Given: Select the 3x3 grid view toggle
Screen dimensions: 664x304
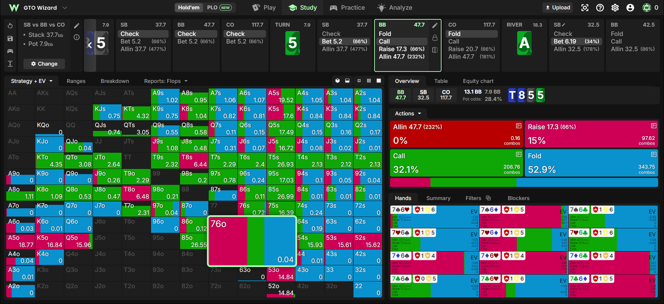Looking at the screenshot, I should pyautogui.click(x=369, y=80).
